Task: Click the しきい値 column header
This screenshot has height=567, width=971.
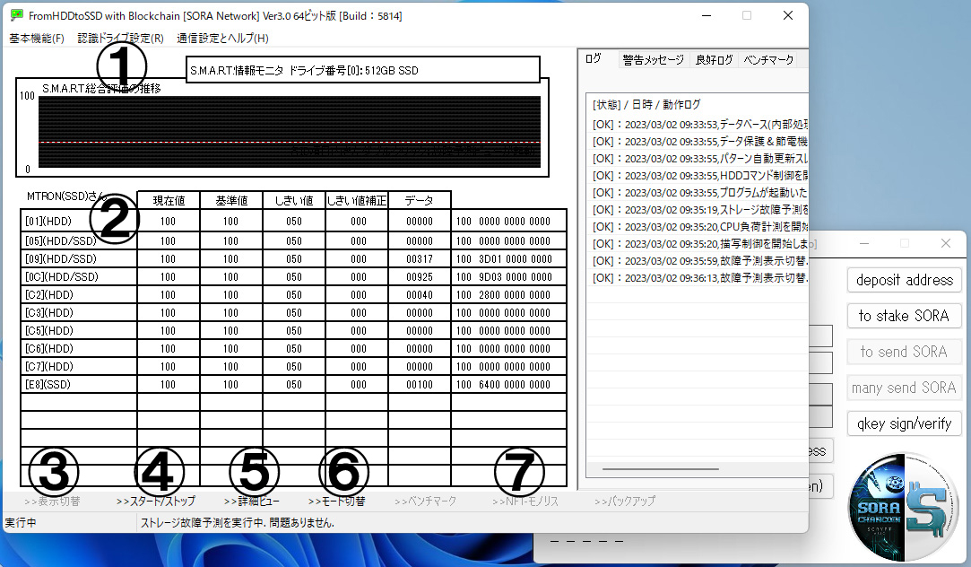Action: coord(294,200)
